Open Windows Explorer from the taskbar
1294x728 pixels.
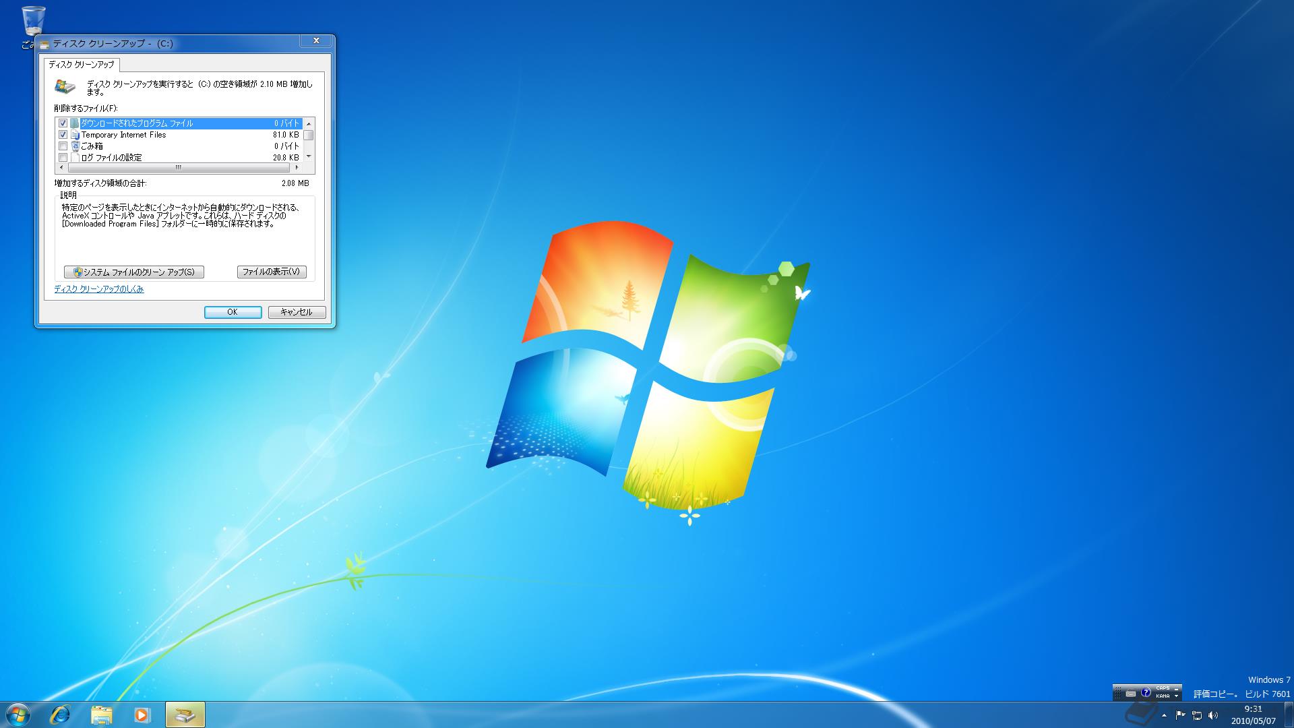tap(101, 715)
